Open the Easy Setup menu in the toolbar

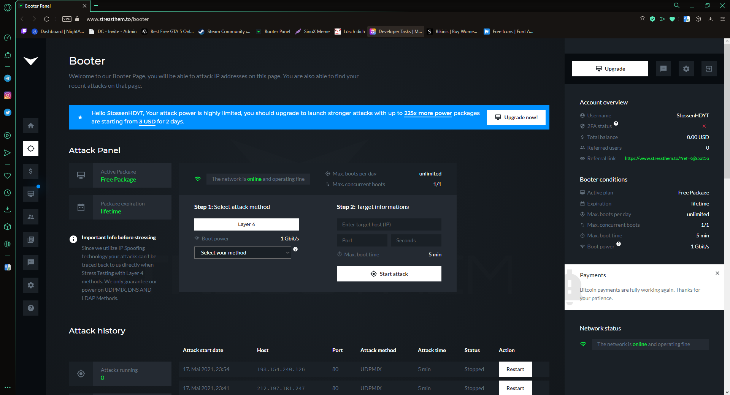[722, 19]
